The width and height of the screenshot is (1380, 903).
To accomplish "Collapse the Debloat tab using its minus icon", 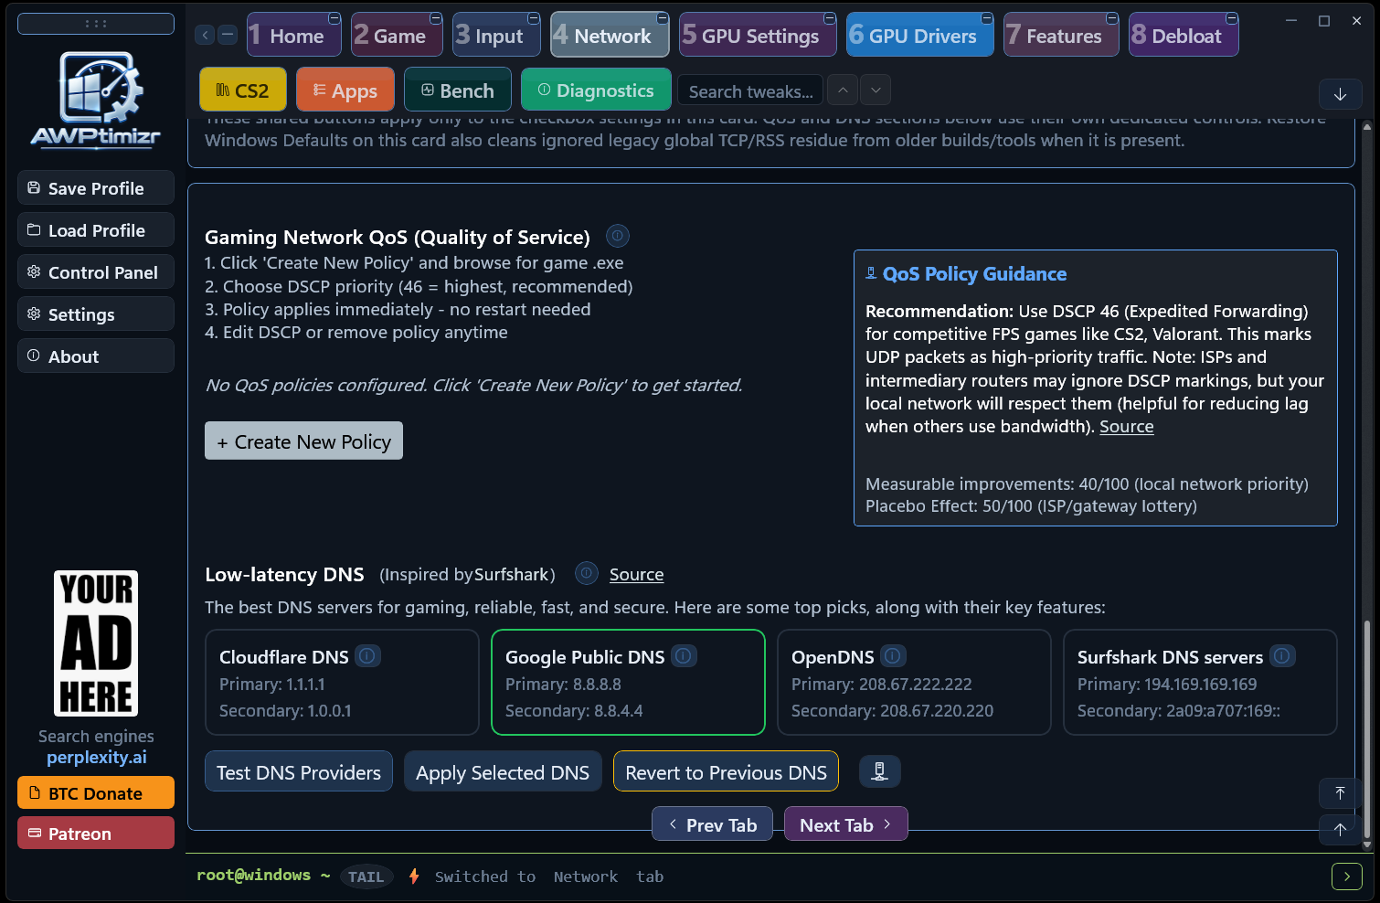I will [x=1232, y=18].
